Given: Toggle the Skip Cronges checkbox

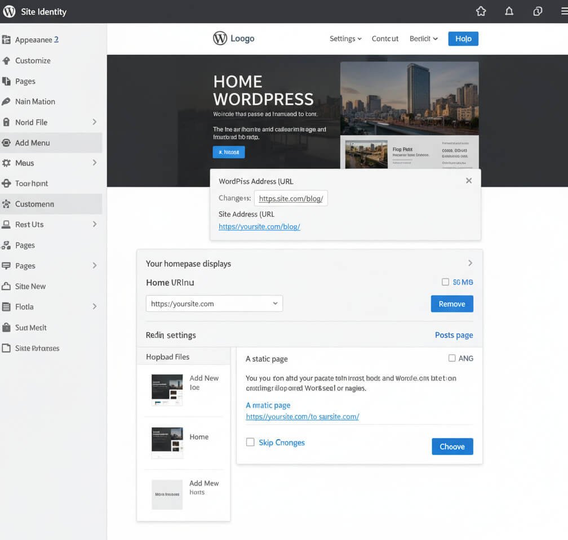Looking at the screenshot, I should (x=250, y=443).
